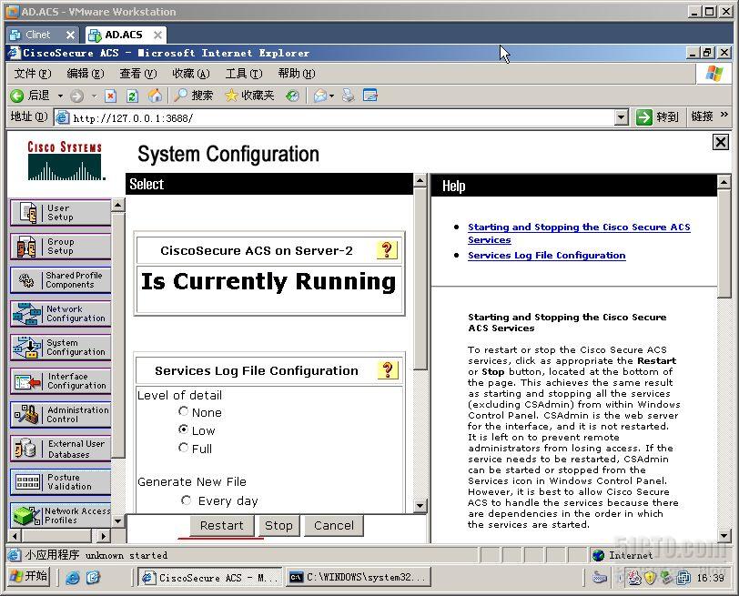The width and height of the screenshot is (739, 596).
Task: Open Posture Validation section
Action: pyautogui.click(x=60, y=482)
